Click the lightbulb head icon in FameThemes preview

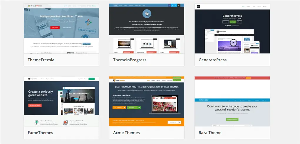click(x=36, y=122)
